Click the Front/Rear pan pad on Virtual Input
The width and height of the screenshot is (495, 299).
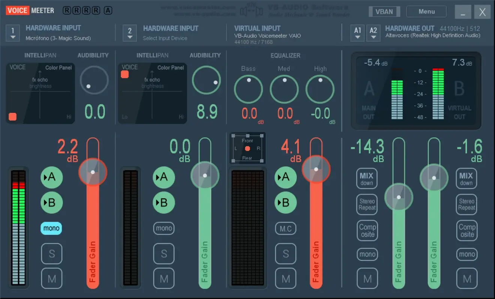coord(247,148)
